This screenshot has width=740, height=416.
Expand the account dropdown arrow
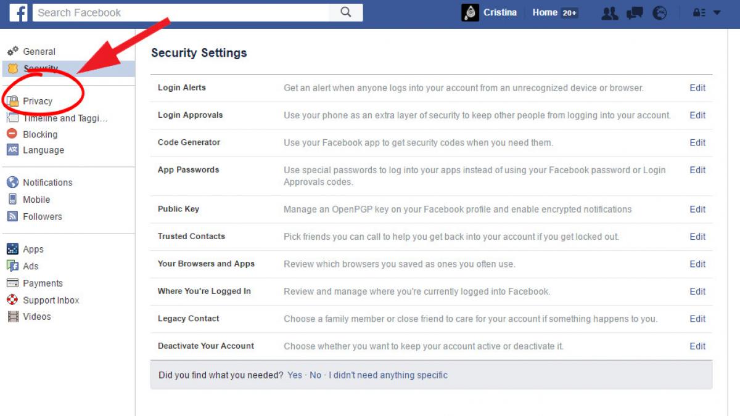click(717, 13)
